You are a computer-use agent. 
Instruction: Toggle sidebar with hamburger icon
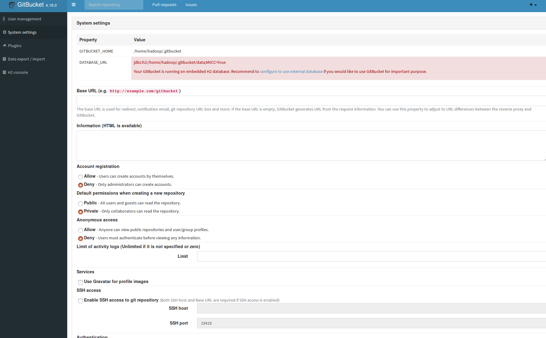74,5
